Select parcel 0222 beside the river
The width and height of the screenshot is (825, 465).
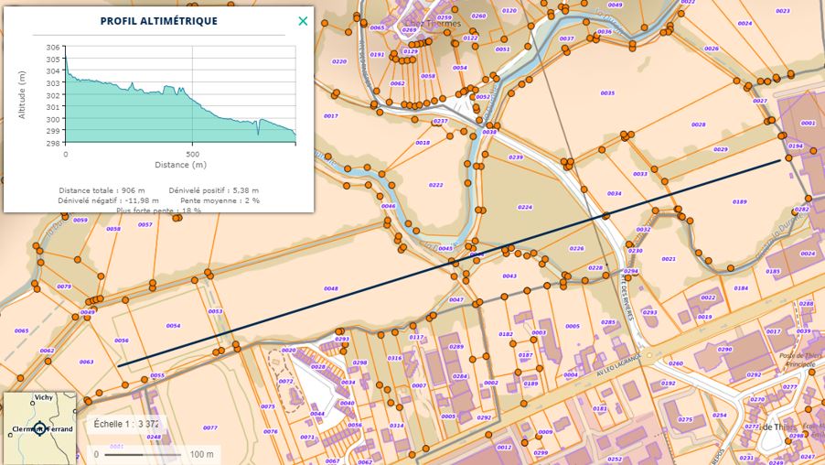435,185
